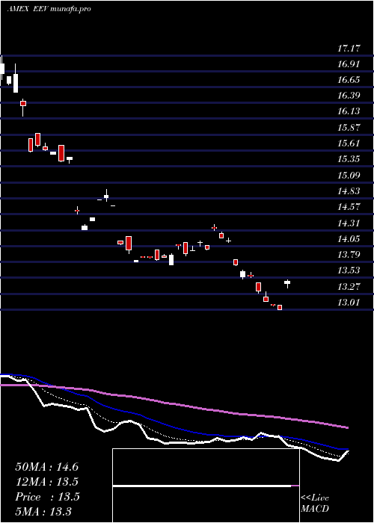Click the 16.65 price axis label
The height and width of the screenshot is (523, 374).
[349, 79]
